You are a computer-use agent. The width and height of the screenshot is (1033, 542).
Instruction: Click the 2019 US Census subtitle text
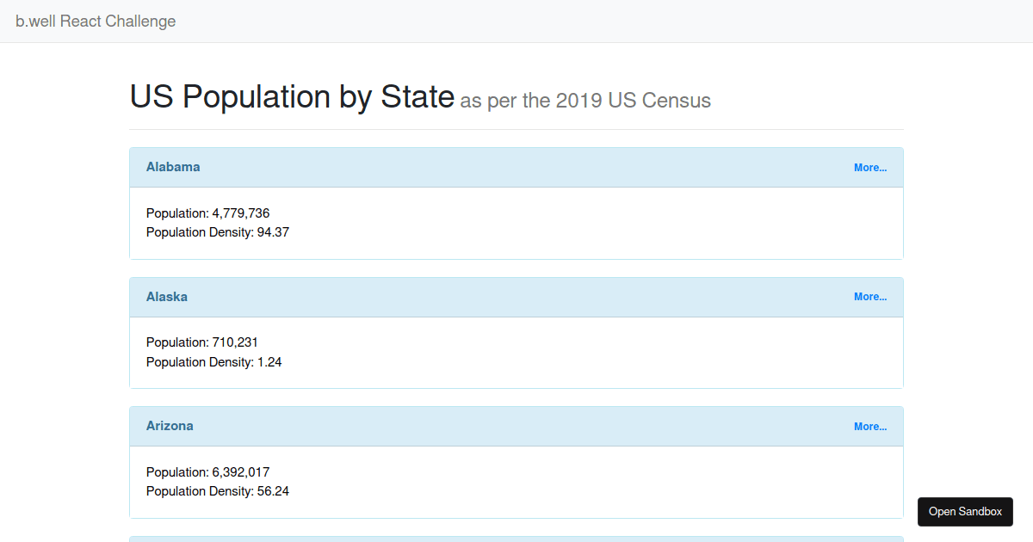(x=585, y=101)
